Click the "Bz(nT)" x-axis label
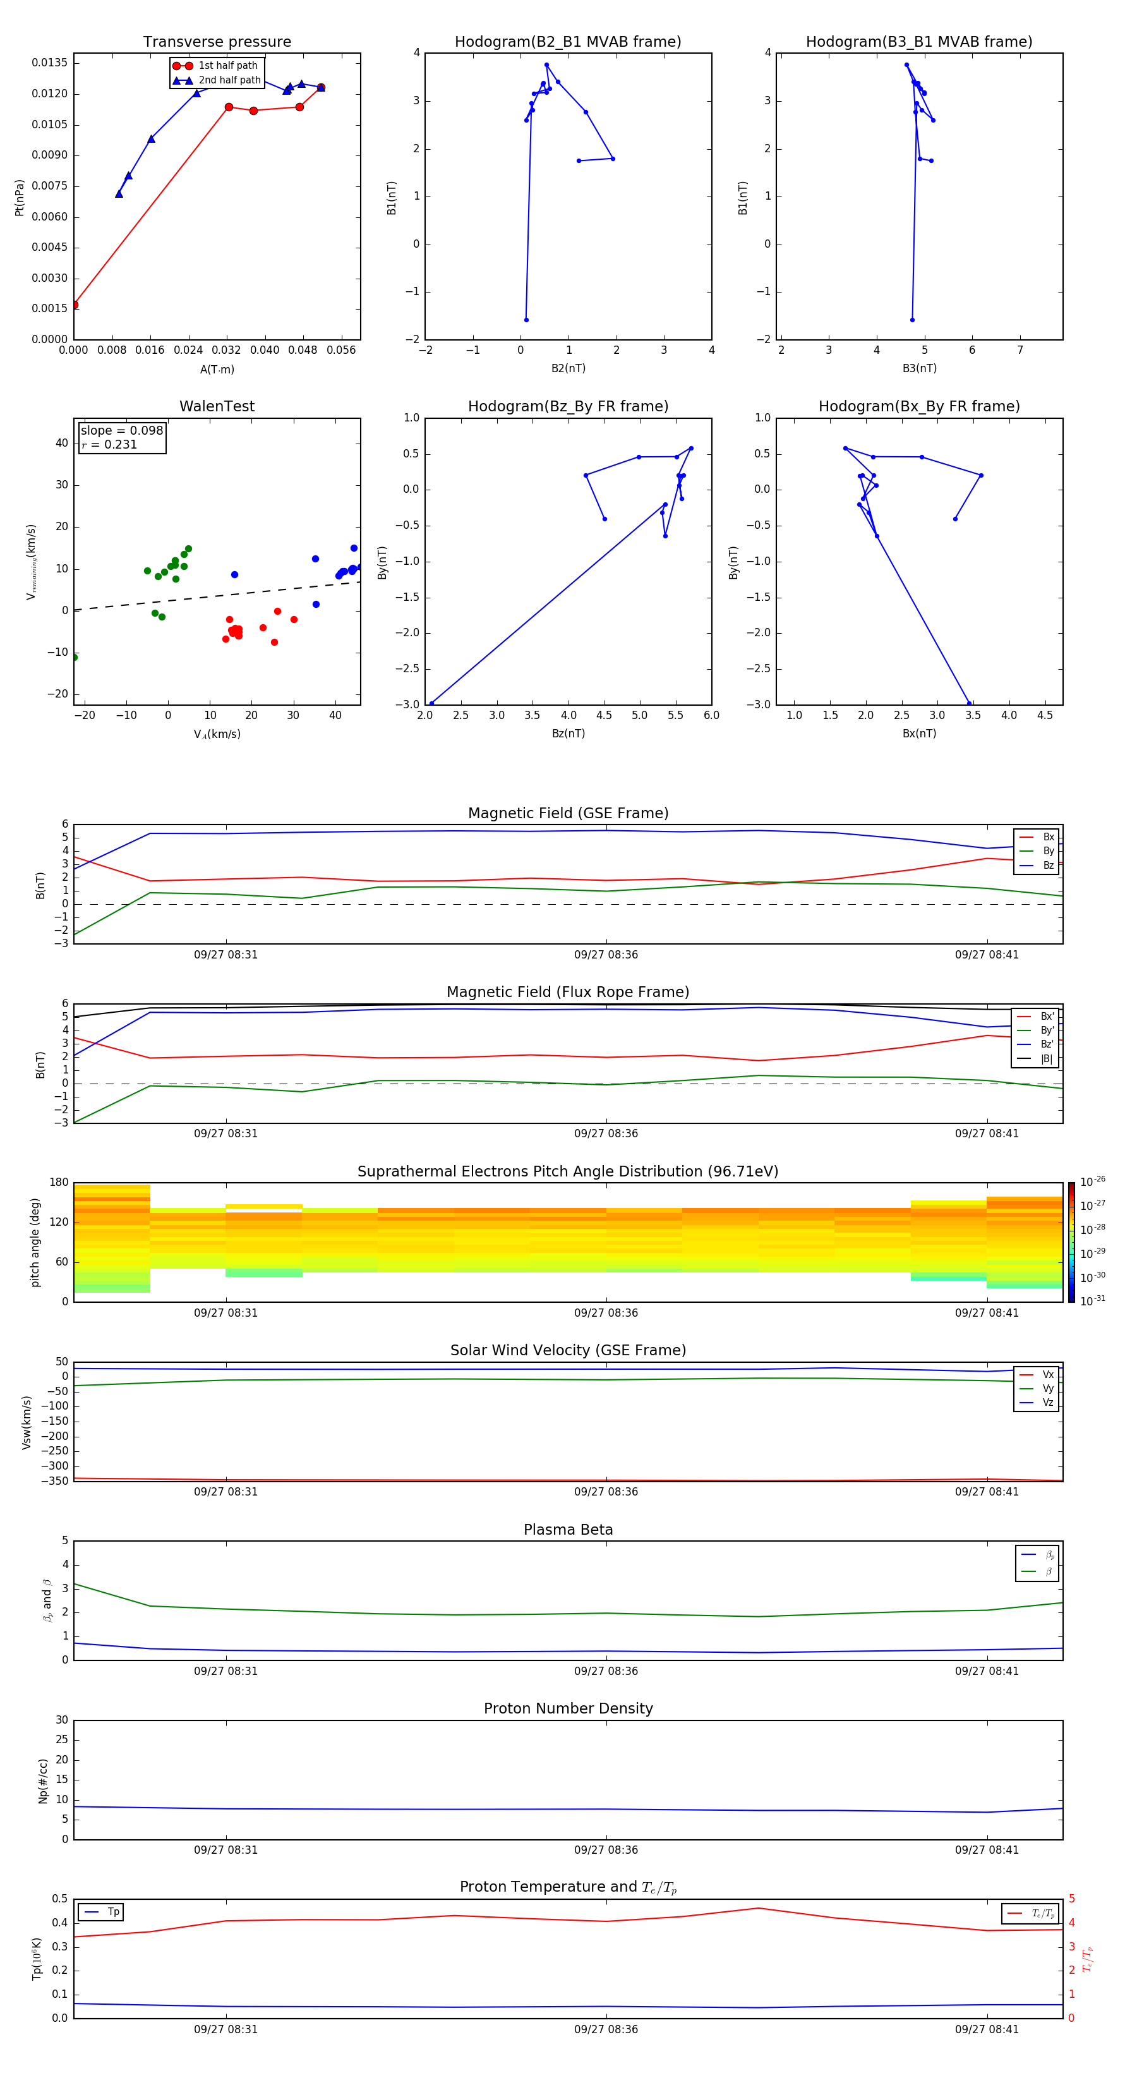The image size is (1137, 2085). (568, 734)
